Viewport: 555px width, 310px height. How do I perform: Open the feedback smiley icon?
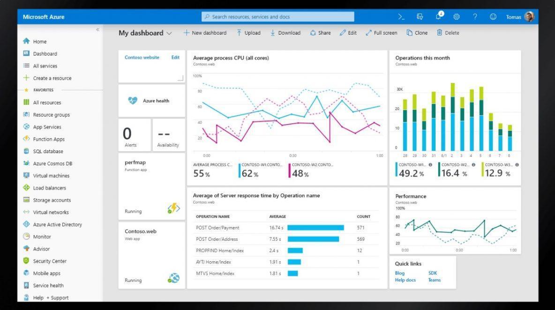pyautogui.click(x=493, y=17)
